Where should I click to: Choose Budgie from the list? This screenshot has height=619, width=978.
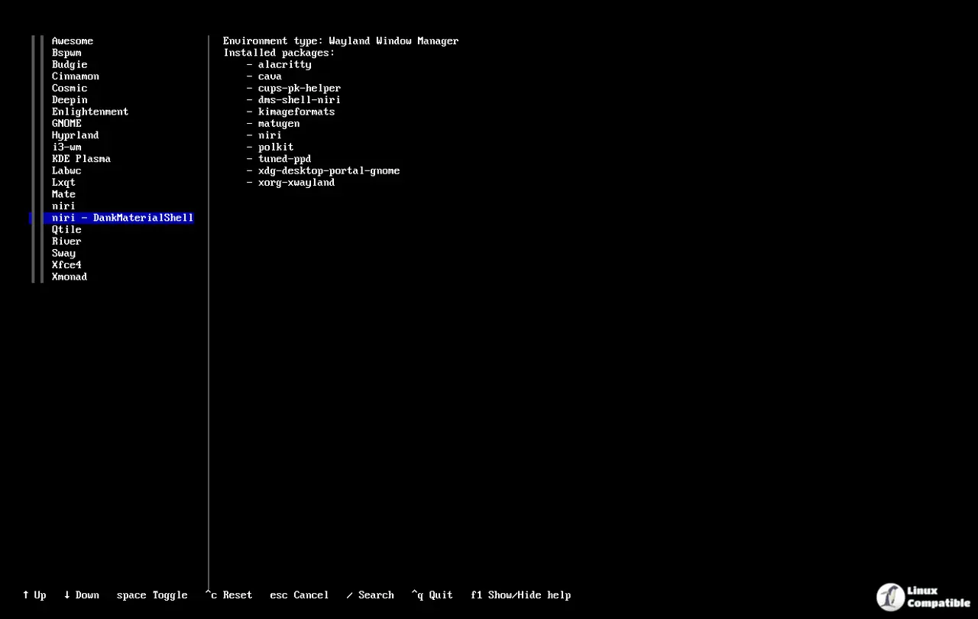[x=70, y=65]
